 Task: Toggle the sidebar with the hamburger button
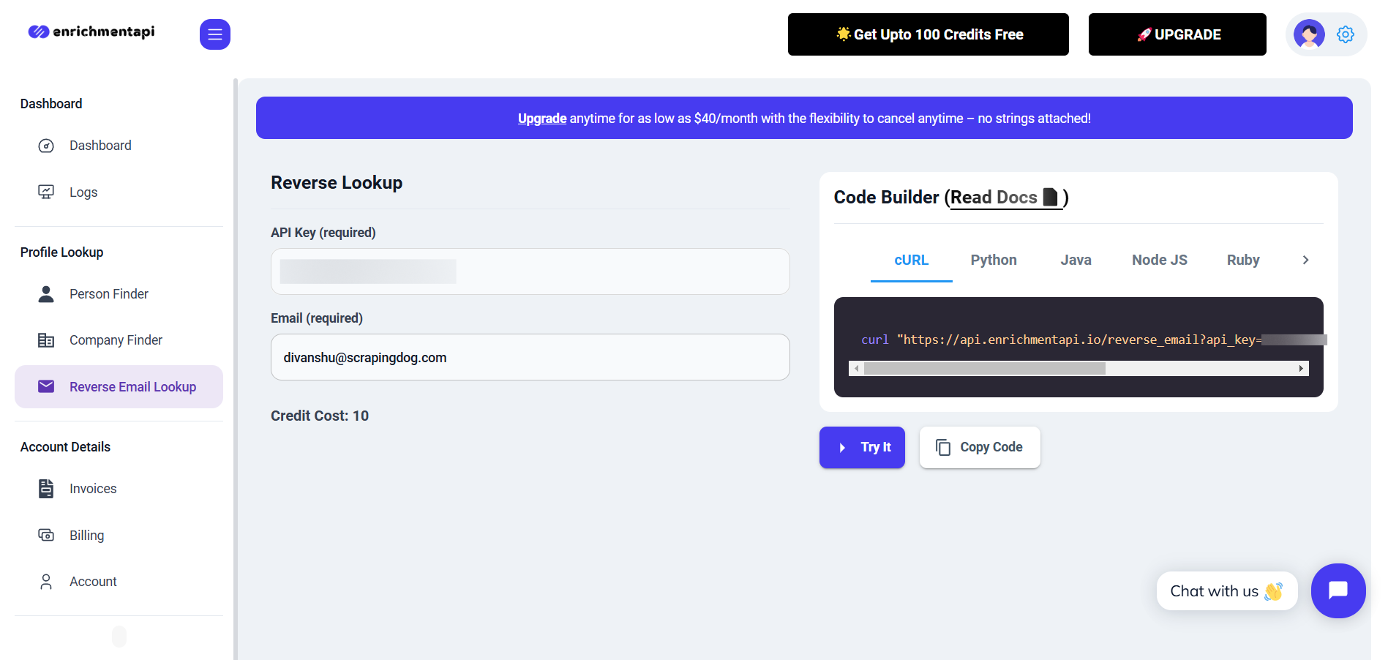pos(214,34)
